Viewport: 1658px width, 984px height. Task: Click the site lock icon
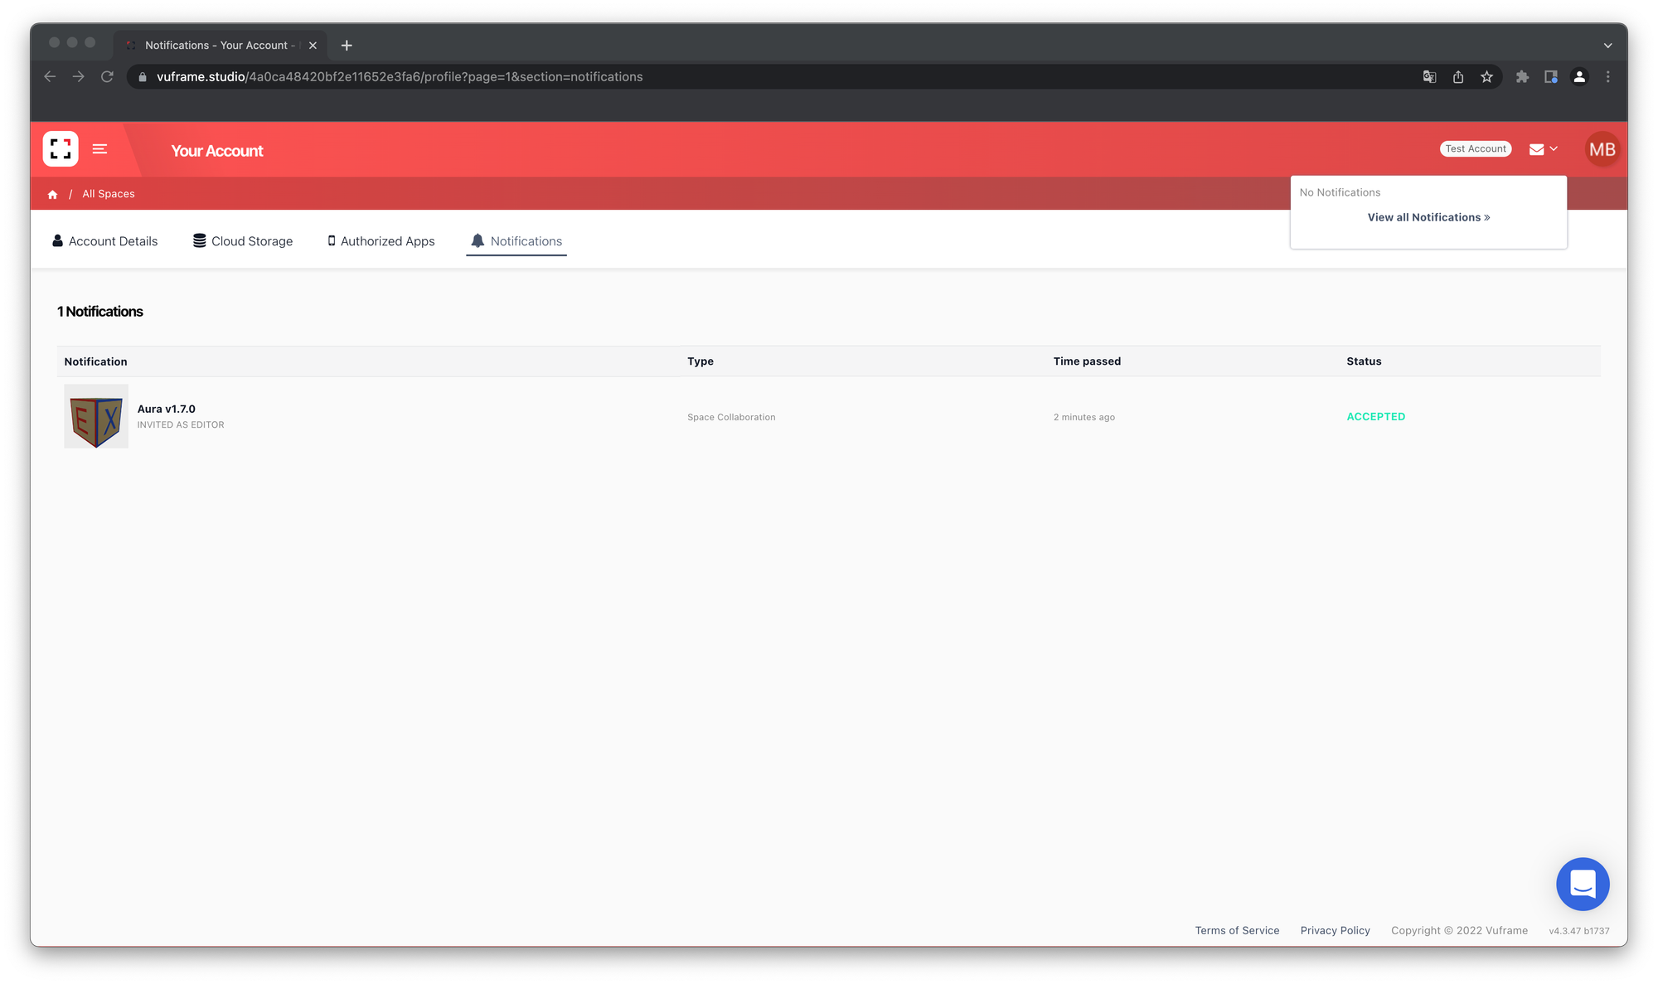143,77
